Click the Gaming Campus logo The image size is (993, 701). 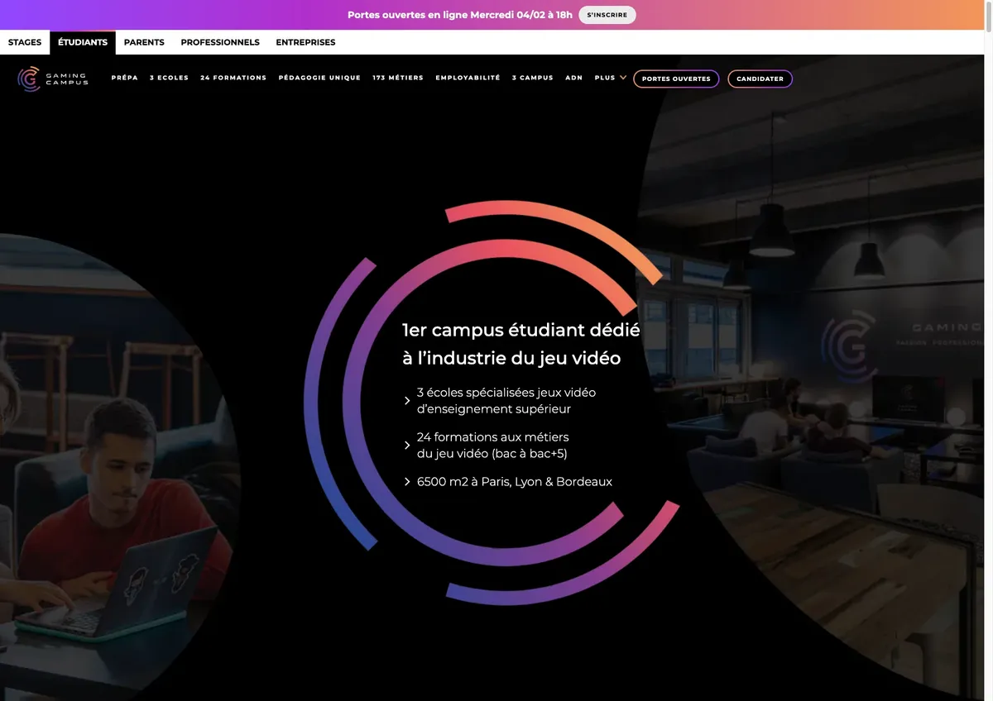click(53, 79)
